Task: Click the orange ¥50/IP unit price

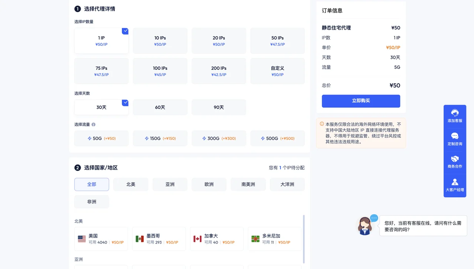Action: (393, 48)
